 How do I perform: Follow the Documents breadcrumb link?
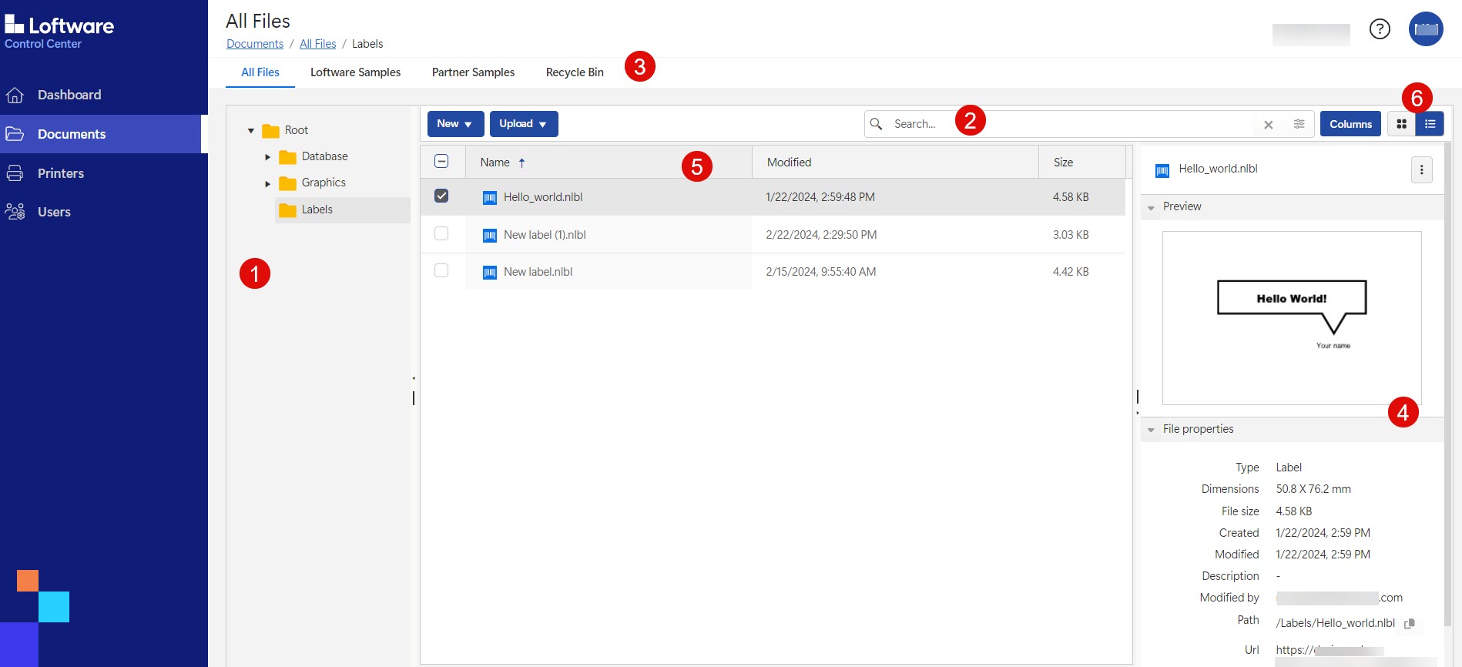[x=255, y=44]
